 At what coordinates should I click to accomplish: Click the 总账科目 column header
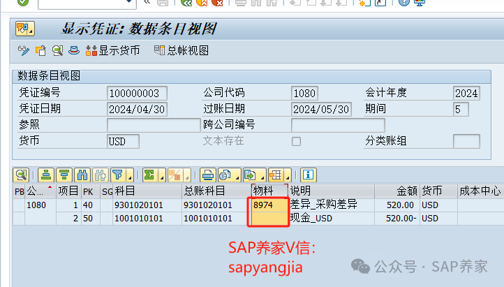(x=216, y=191)
